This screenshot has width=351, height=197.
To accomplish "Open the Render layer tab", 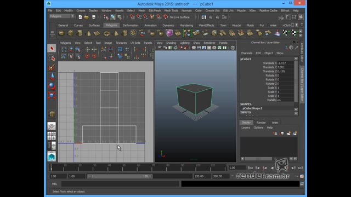I will 261,123.
